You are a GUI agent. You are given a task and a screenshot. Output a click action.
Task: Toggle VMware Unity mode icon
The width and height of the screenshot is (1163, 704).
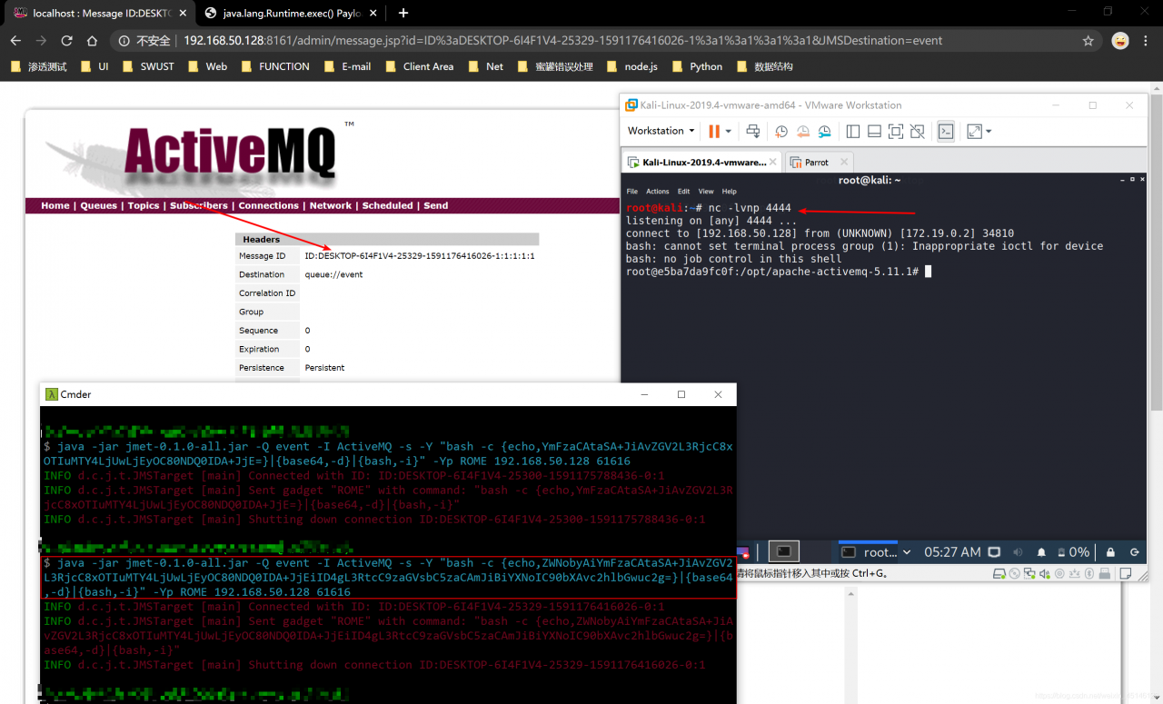[918, 132]
